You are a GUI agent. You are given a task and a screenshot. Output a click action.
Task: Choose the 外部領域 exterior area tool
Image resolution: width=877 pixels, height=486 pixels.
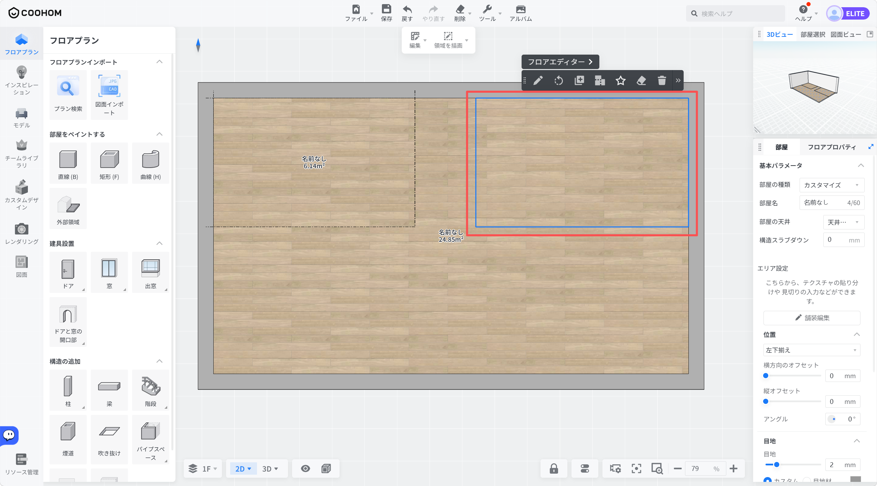68,209
